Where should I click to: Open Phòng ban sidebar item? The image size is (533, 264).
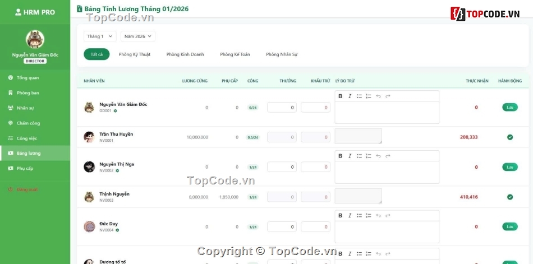click(x=35, y=92)
